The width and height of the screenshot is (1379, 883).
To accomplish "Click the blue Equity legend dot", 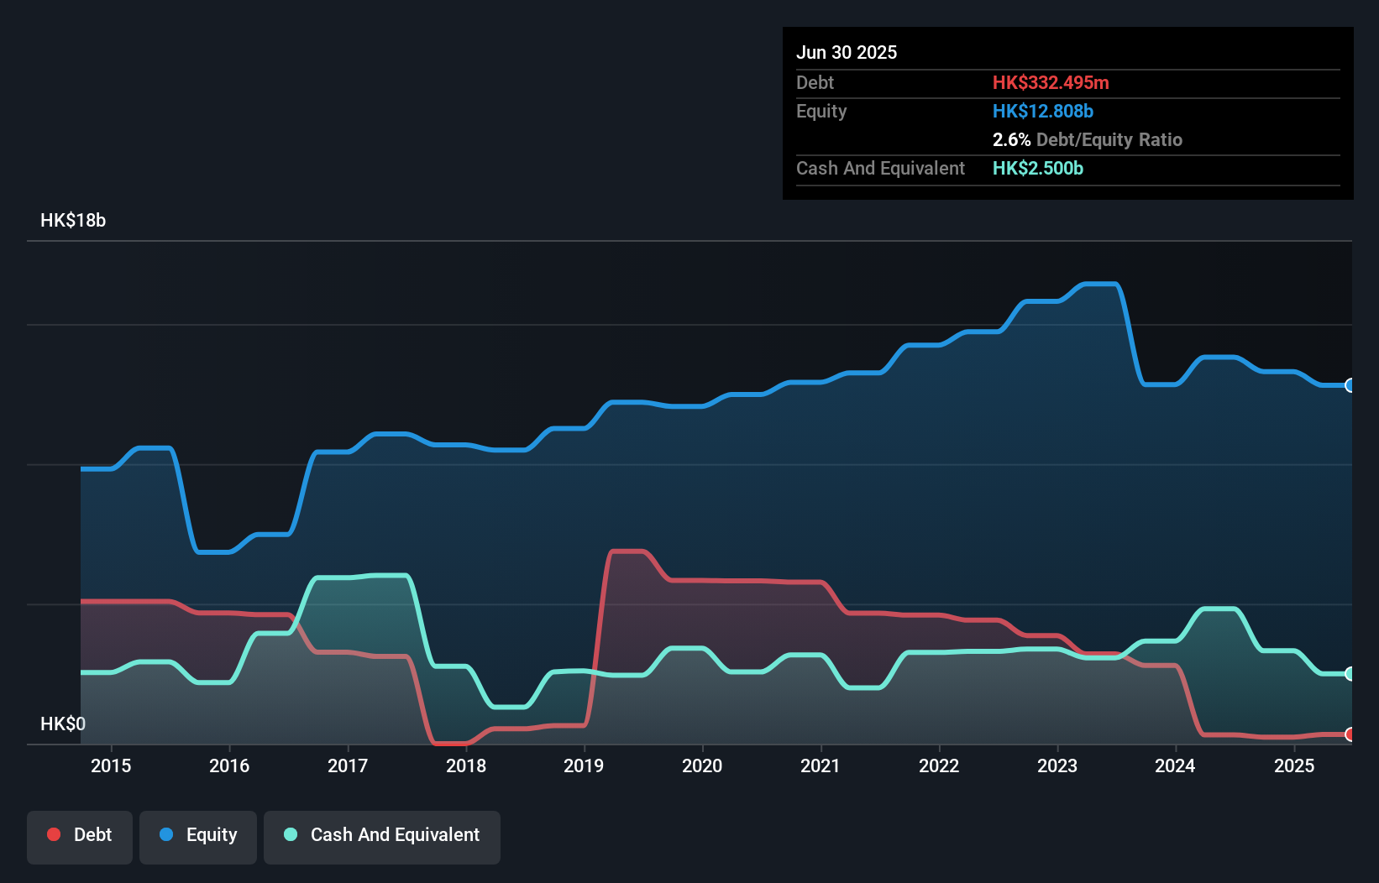I will [166, 834].
